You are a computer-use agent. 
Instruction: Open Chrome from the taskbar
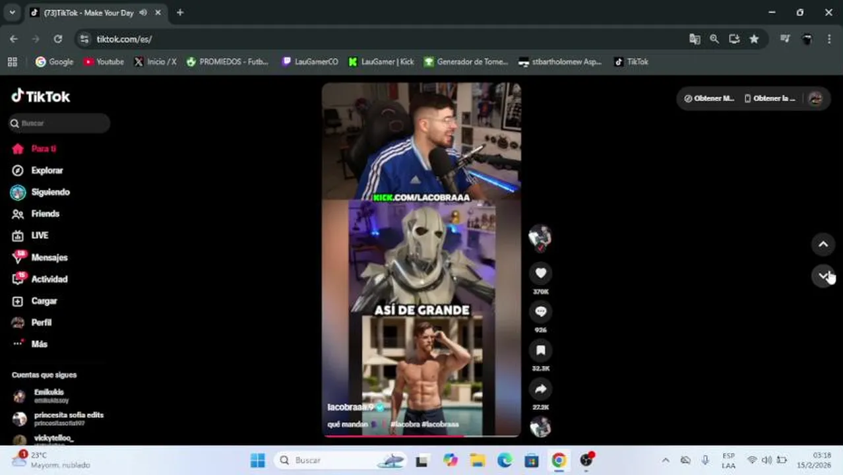tap(559, 460)
